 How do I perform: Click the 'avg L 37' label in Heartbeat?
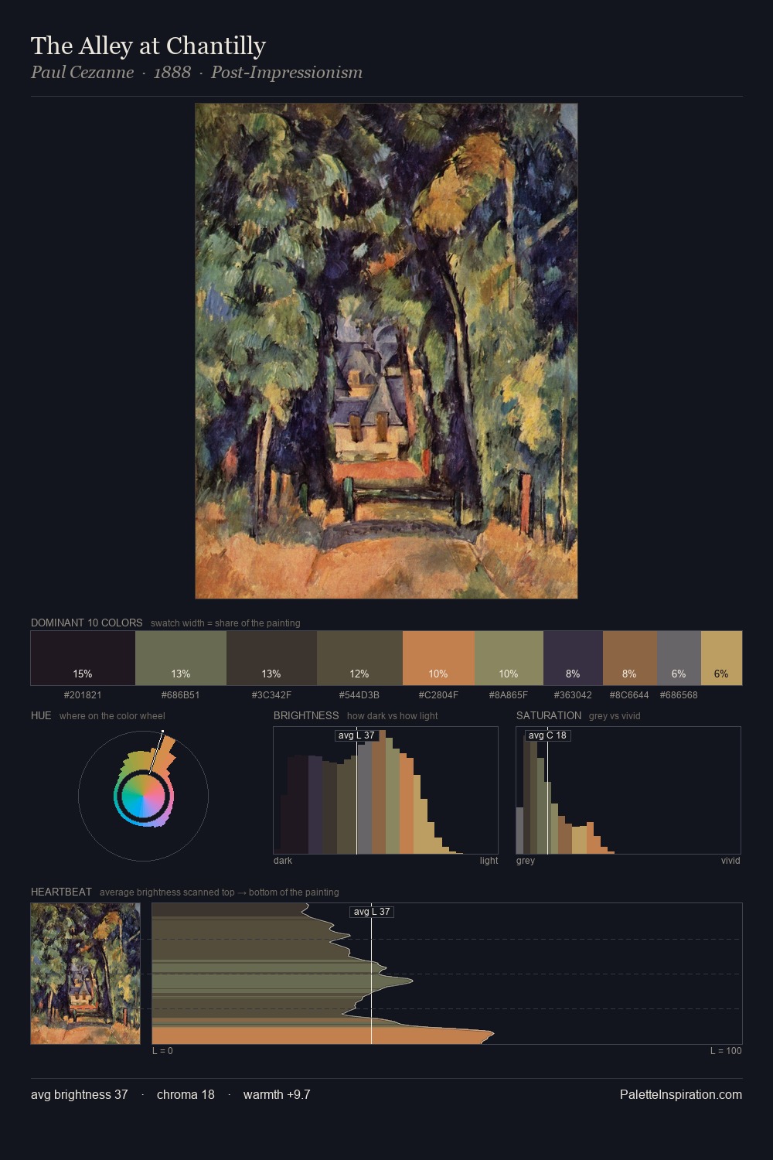[372, 912]
